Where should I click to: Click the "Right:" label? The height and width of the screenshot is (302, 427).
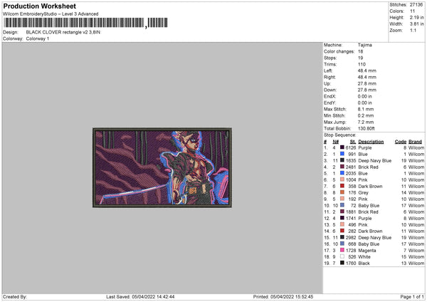point(330,77)
